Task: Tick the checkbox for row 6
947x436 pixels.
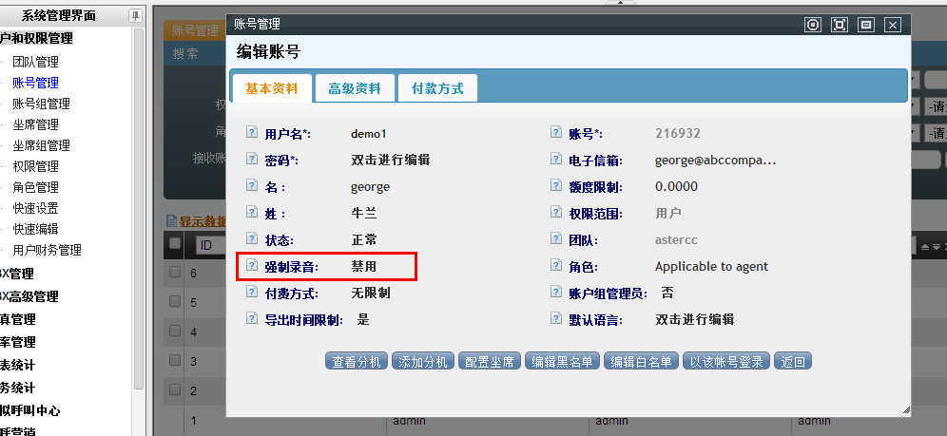Action: tap(174, 274)
